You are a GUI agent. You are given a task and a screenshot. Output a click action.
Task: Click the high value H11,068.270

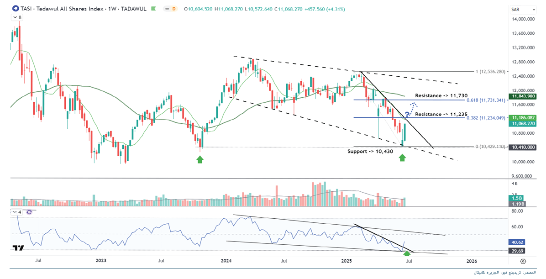[x=228, y=9]
